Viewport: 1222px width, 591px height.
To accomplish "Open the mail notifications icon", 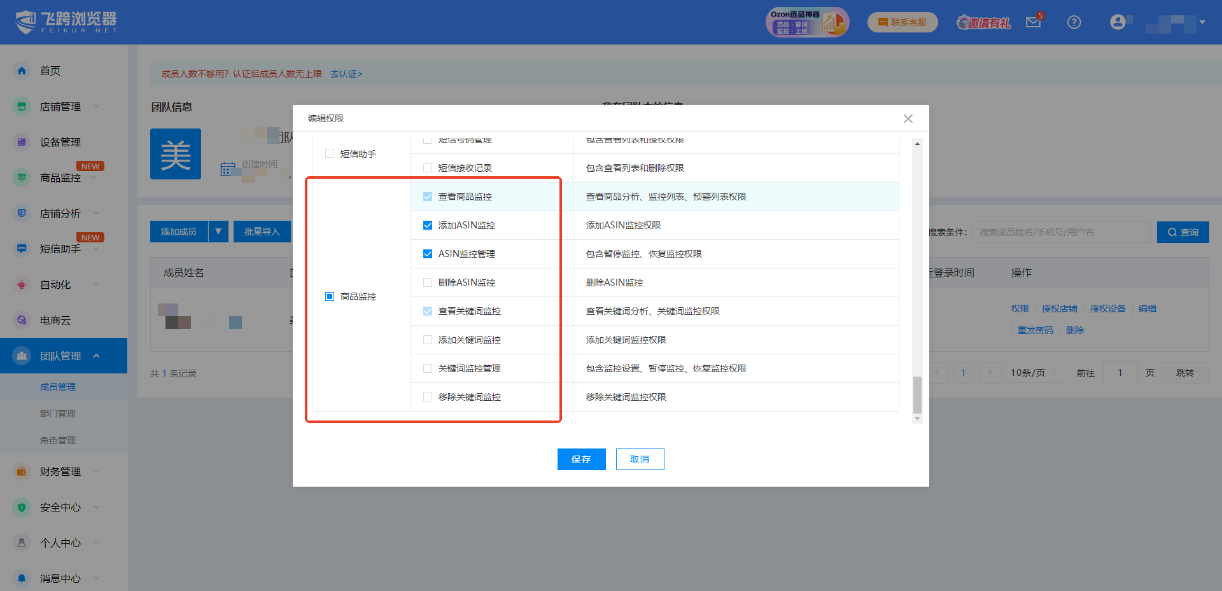I will tap(1032, 22).
